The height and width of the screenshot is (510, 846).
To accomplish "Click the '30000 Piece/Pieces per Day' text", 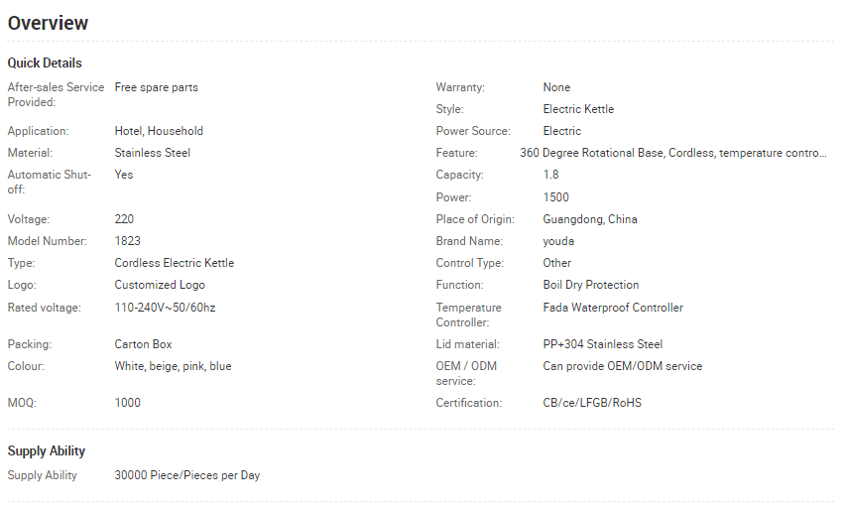I will click(x=187, y=475).
